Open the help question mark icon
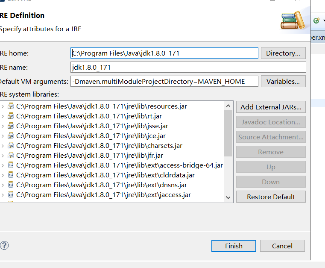 [x=4, y=246]
